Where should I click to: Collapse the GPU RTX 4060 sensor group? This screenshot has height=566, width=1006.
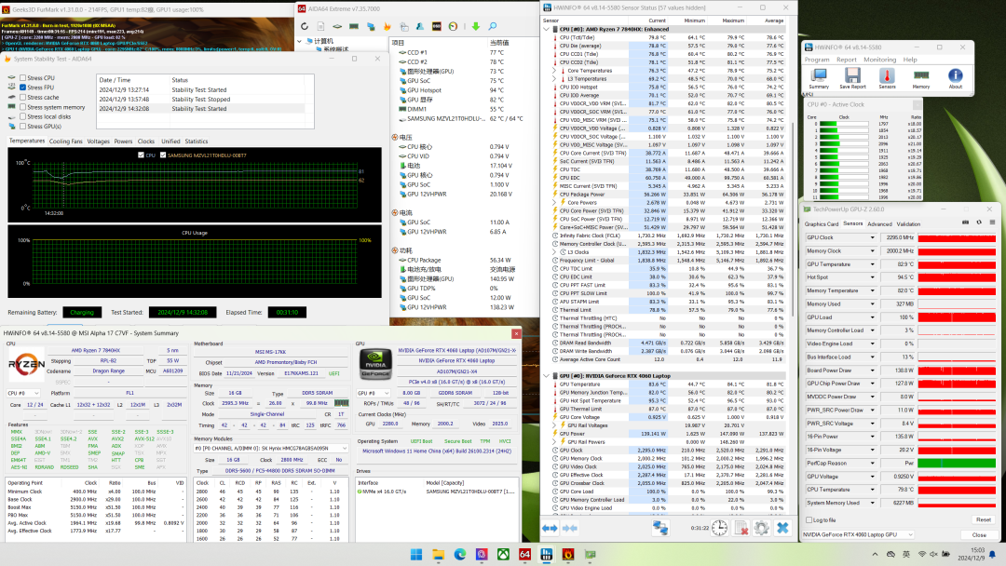pyautogui.click(x=548, y=375)
